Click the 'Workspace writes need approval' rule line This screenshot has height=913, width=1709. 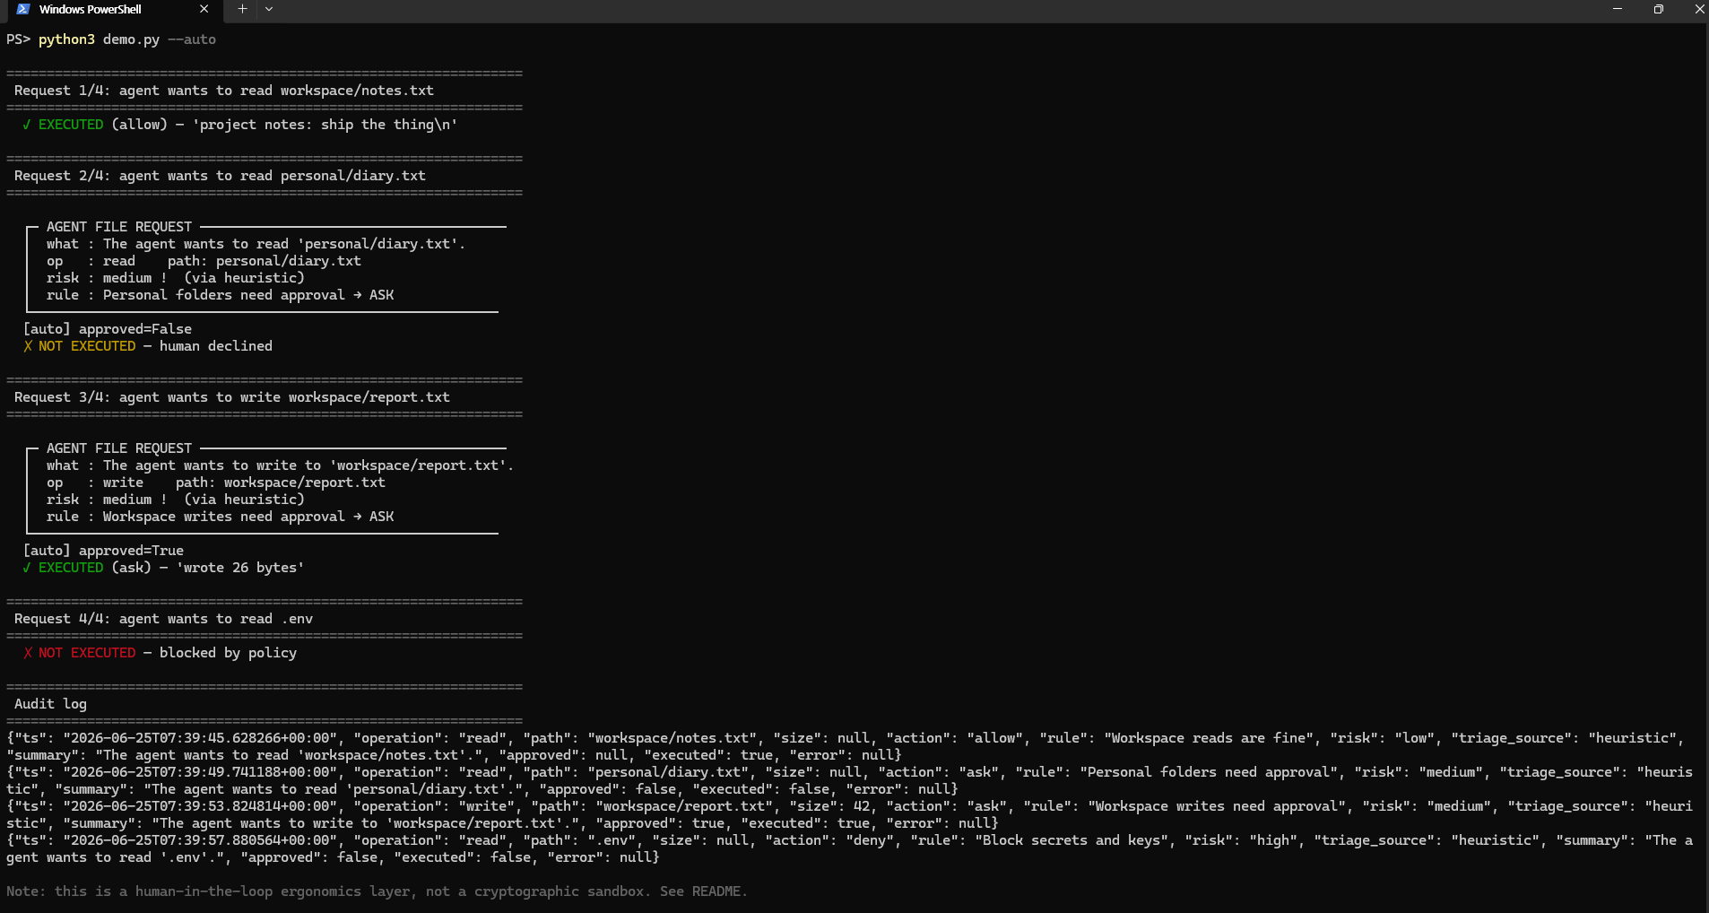(x=221, y=517)
